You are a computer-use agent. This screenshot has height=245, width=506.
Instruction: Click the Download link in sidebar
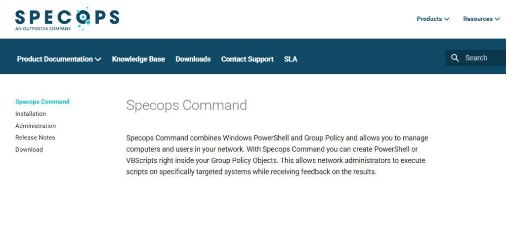tap(29, 149)
